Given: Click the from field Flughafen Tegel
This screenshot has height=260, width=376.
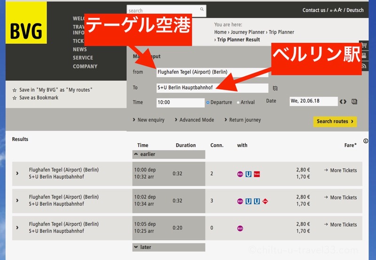Looking at the screenshot, I should coord(212,72).
